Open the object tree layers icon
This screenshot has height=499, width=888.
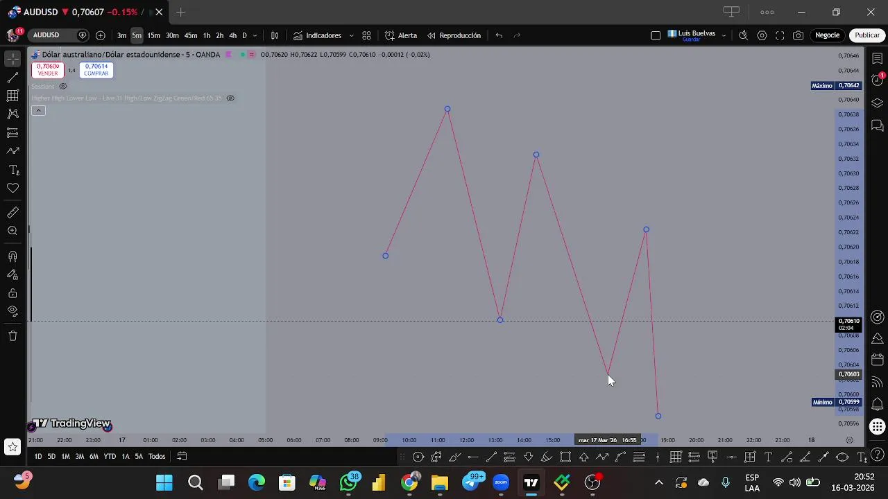click(878, 103)
